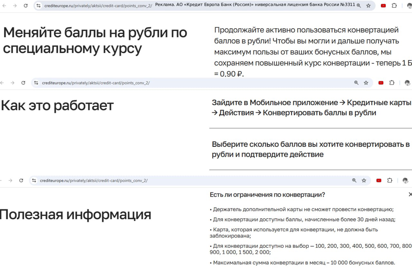Collapse conversion limits section with X icon

tap(410, 194)
